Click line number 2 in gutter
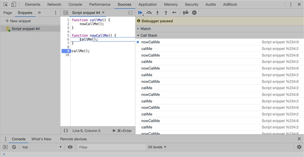 coord(68,24)
